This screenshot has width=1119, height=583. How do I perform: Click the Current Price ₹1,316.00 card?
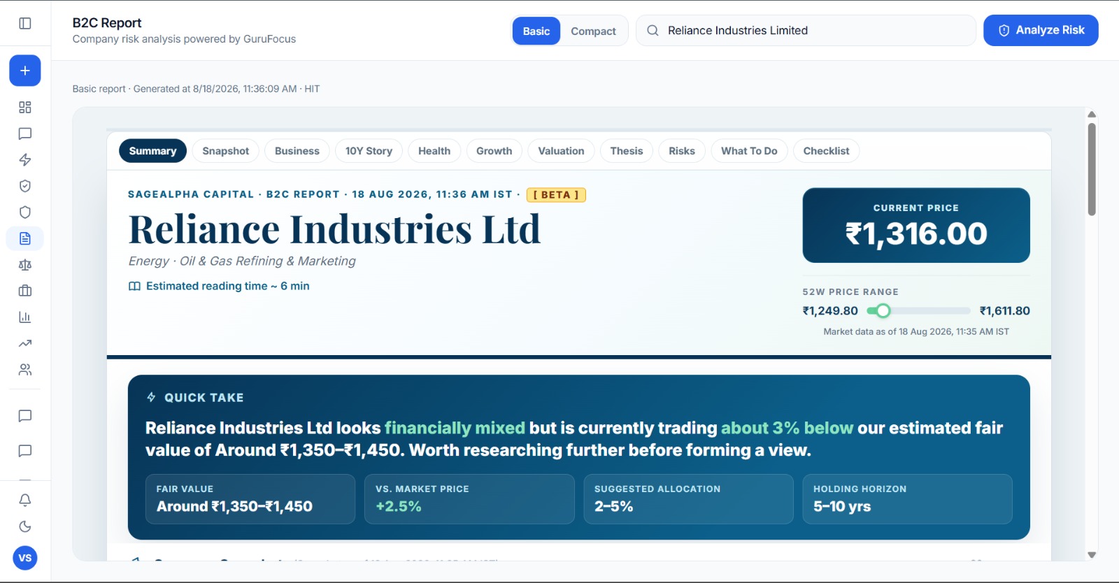916,225
